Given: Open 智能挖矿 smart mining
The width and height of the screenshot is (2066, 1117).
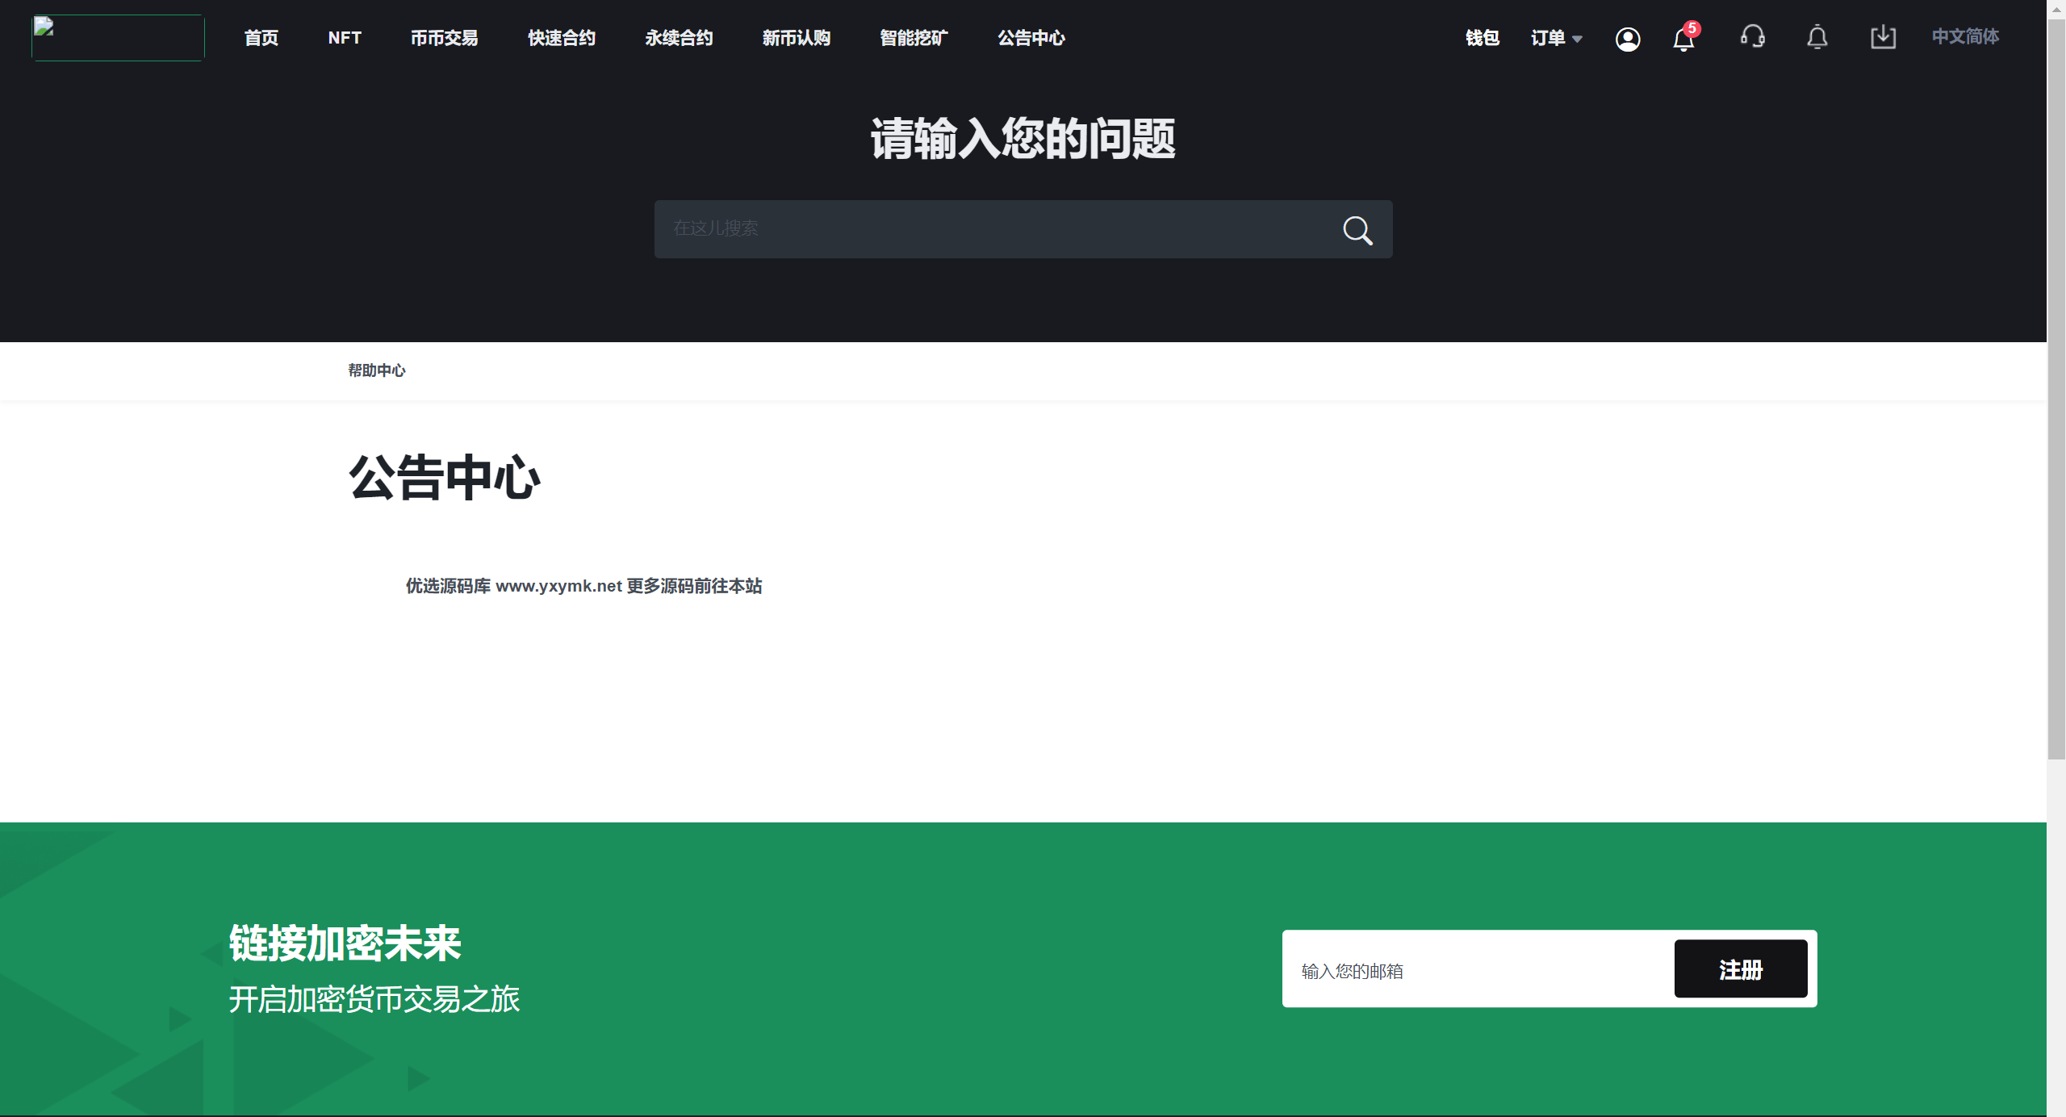Looking at the screenshot, I should click(914, 38).
